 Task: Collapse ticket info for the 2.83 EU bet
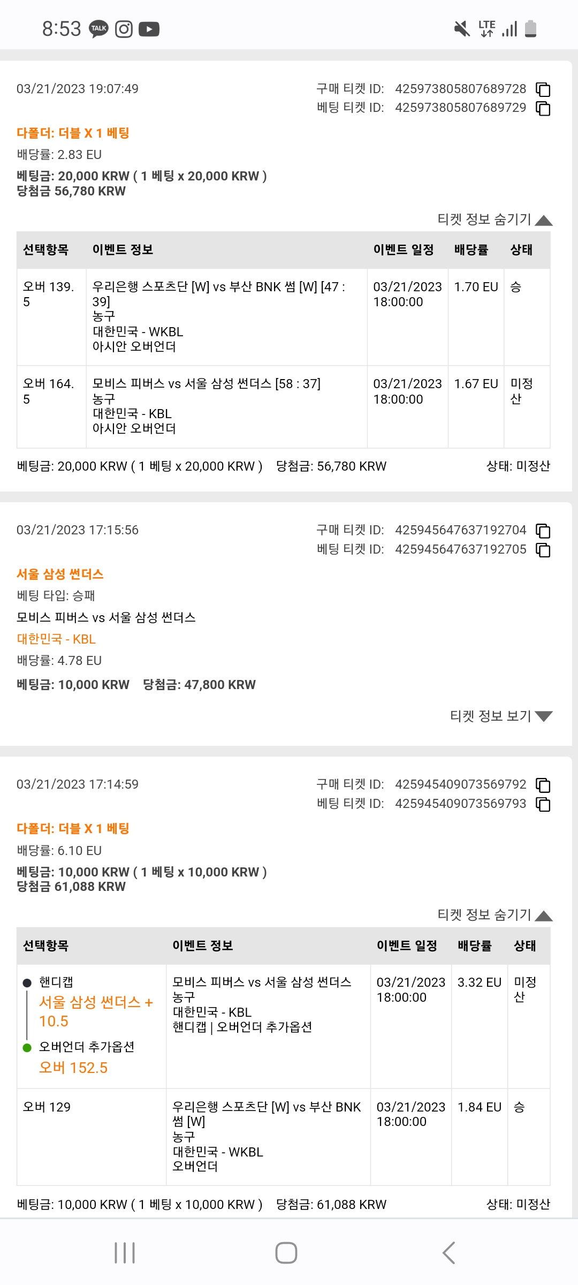click(x=495, y=220)
